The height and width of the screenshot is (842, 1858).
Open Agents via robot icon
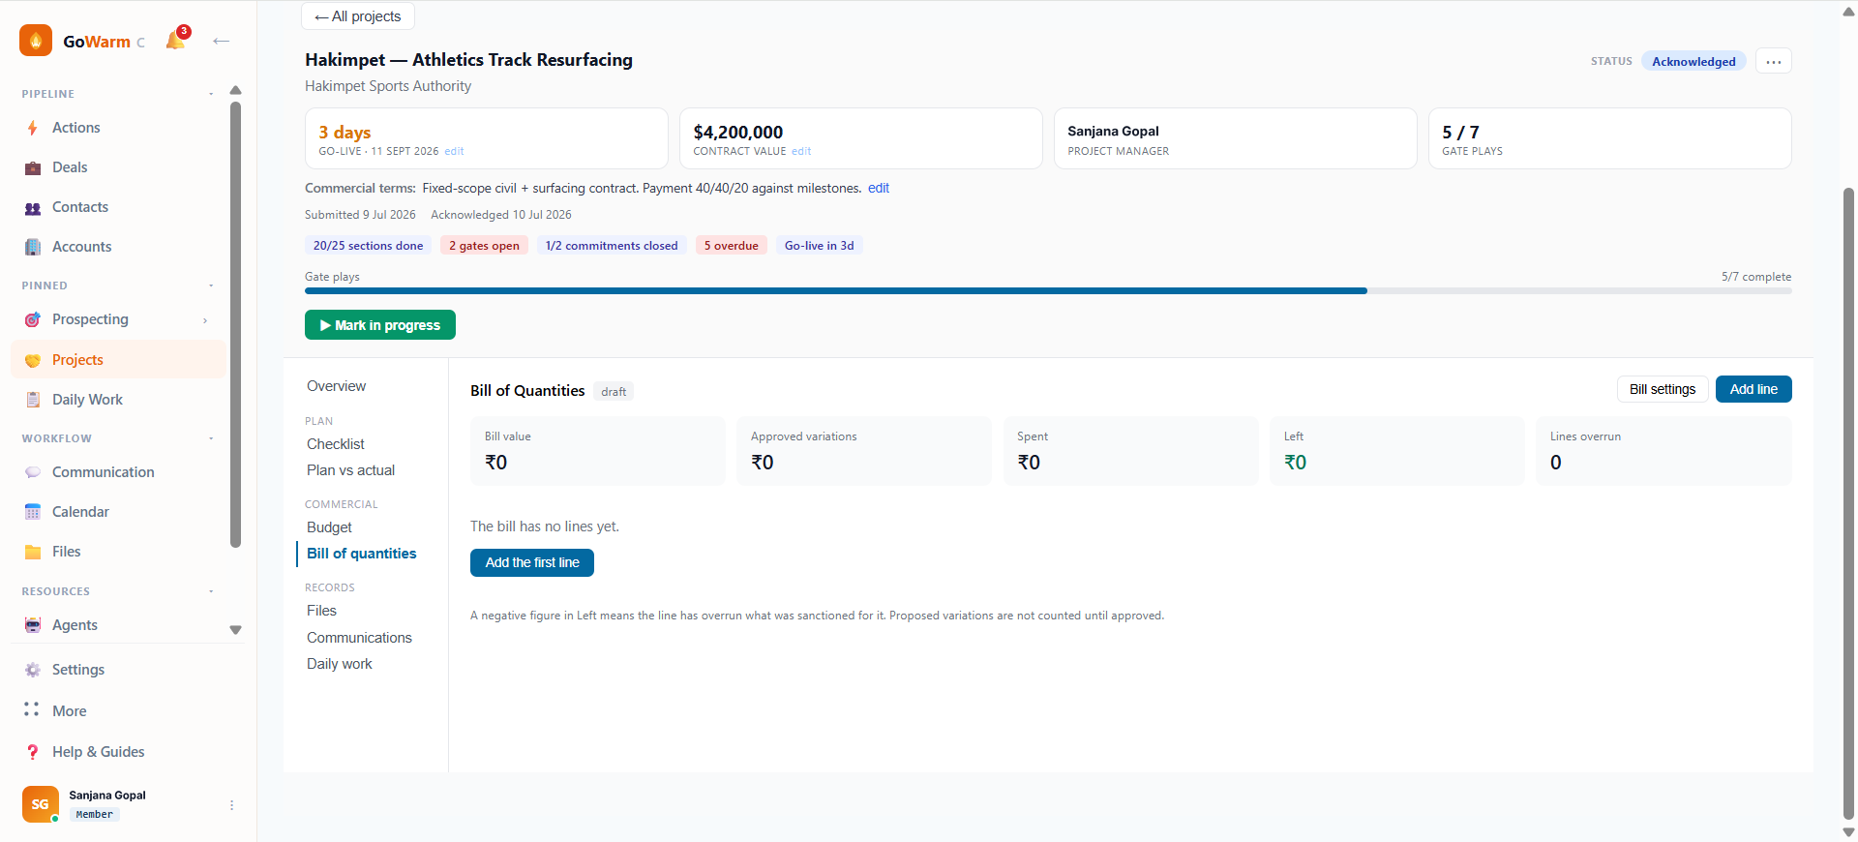pos(33,625)
